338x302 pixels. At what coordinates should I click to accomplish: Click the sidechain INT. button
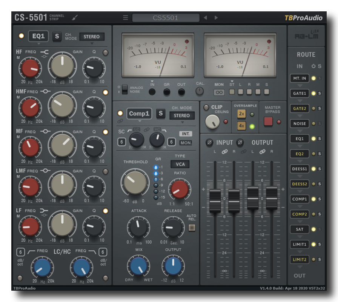186,134
